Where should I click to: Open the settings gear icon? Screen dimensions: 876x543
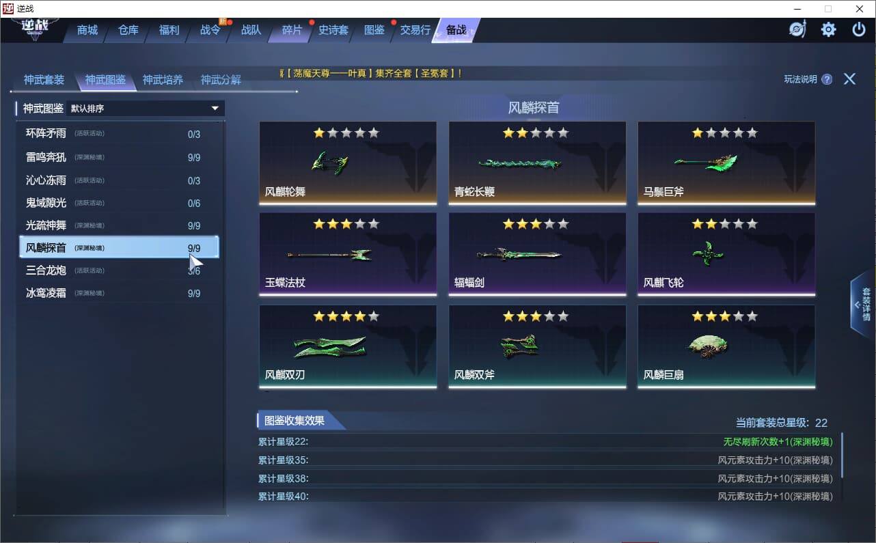coord(829,29)
